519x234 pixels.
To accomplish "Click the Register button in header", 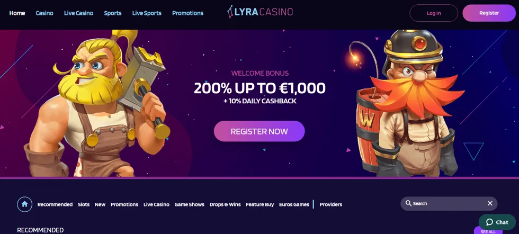I will pyautogui.click(x=489, y=13).
